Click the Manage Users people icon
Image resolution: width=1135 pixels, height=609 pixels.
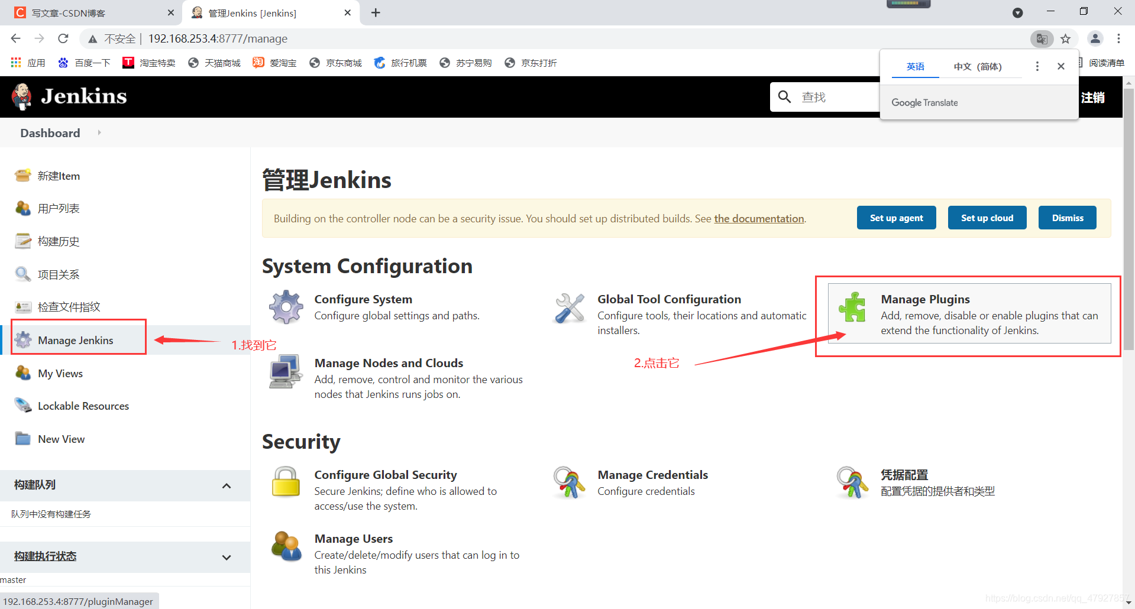click(x=286, y=546)
